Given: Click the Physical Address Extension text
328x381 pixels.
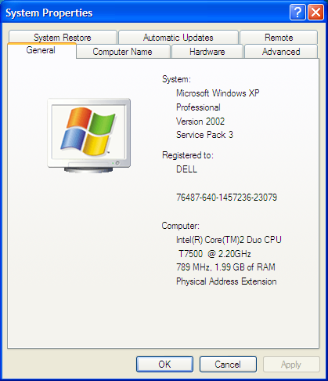Looking at the screenshot, I should pos(226,281).
